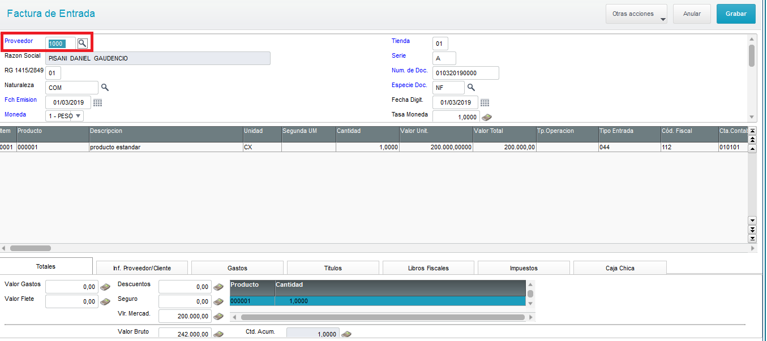Image resolution: width=767 pixels, height=341 pixels.
Task: Open the Ctd. Acum. calculator icon
Action: pos(346,334)
